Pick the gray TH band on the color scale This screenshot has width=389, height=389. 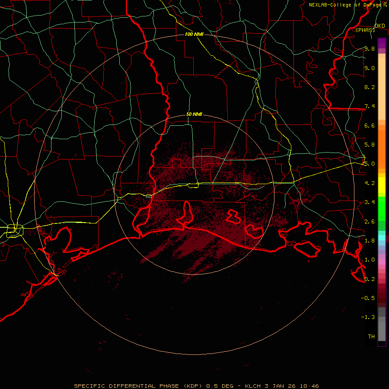click(x=382, y=331)
